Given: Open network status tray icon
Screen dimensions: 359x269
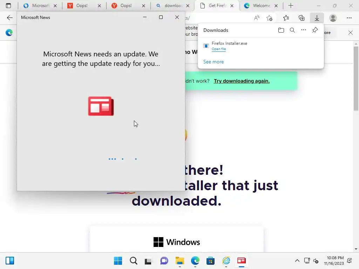Looking at the screenshot, I should [x=307, y=261].
